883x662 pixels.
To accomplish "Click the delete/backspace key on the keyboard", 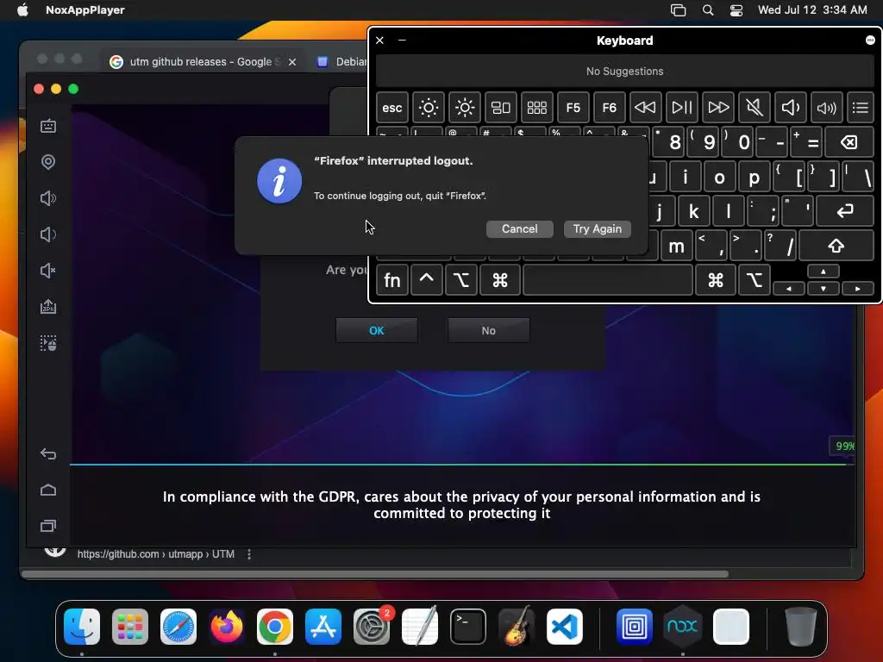I will [849, 142].
